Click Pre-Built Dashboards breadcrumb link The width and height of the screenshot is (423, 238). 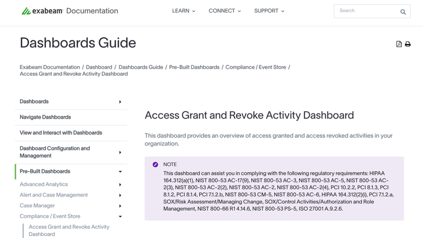coord(194,67)
